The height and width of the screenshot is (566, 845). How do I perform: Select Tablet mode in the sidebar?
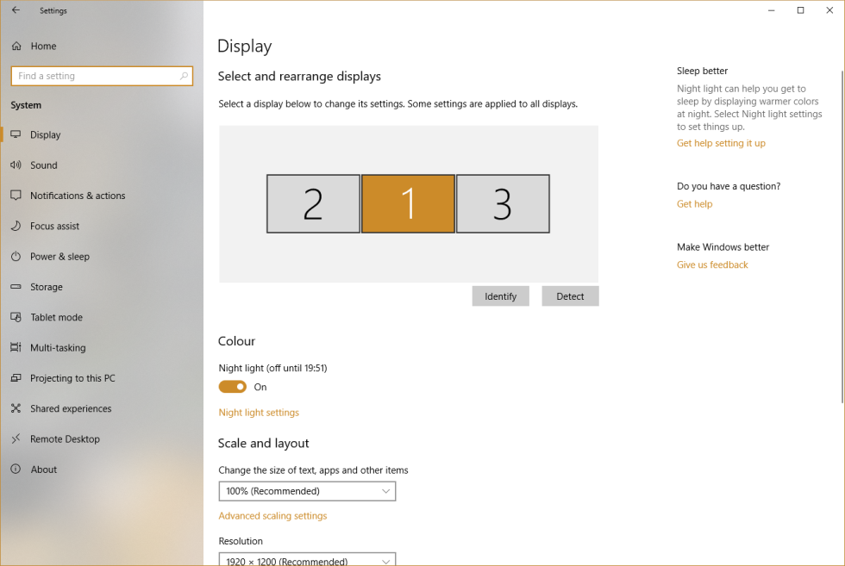pyautogui.click(x=59, y=317)
